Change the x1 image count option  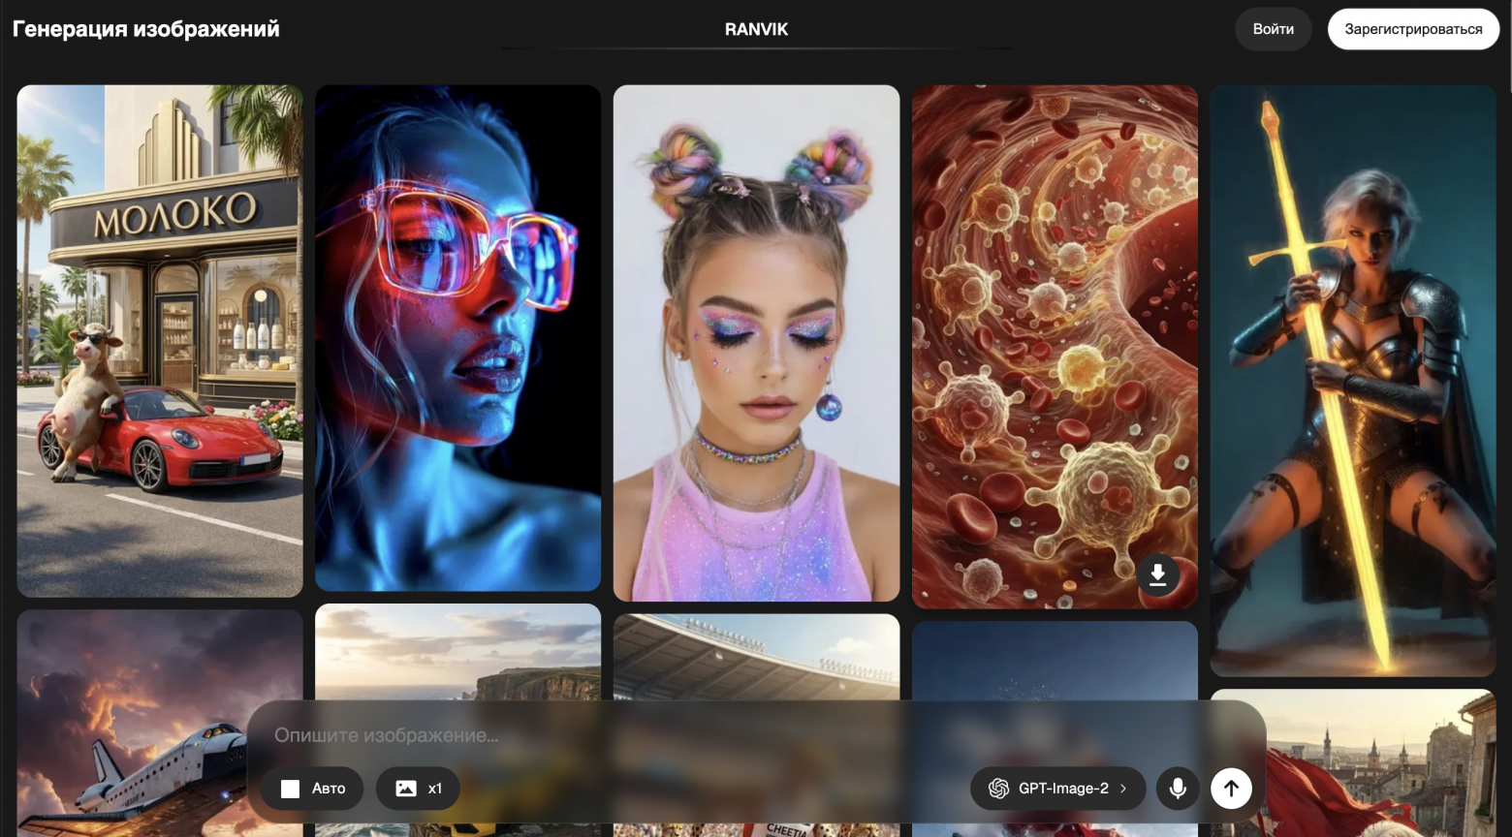pyautogui.click(x=418, y=789)
